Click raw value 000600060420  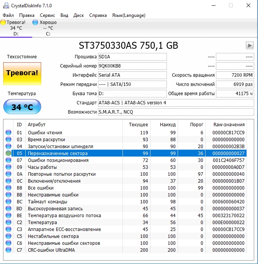click(x=228, y=202)
